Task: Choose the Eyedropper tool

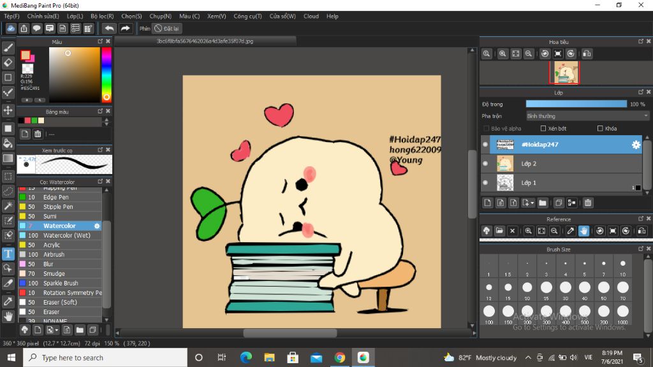Action: [x=8, y=300]
